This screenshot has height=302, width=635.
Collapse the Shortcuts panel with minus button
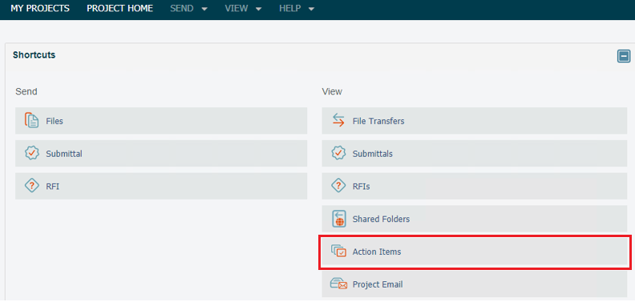coord(624,56)
